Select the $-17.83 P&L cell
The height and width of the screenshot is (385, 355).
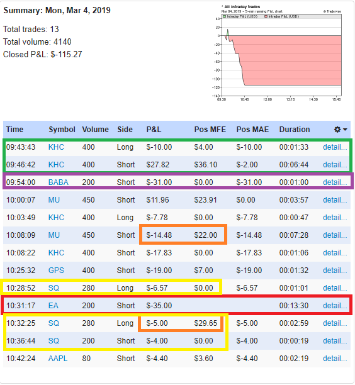pyautogui.click(x=159, y=253)
